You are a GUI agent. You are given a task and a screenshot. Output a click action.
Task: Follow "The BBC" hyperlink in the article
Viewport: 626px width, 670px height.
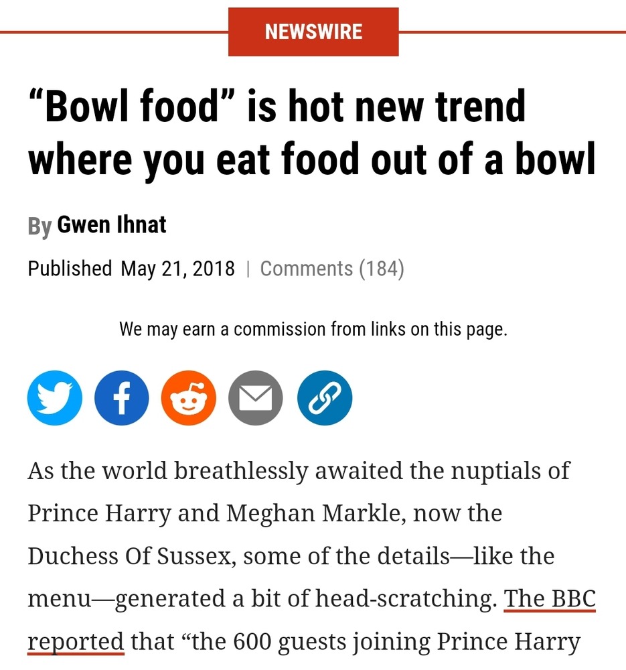550,598
